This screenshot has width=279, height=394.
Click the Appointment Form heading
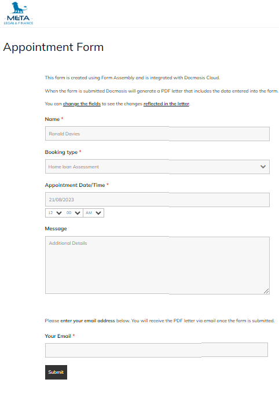(53, 47)
